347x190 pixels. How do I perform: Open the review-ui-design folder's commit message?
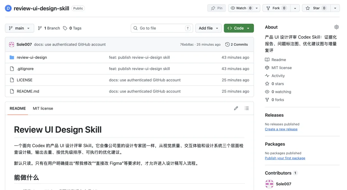point(139,57)
